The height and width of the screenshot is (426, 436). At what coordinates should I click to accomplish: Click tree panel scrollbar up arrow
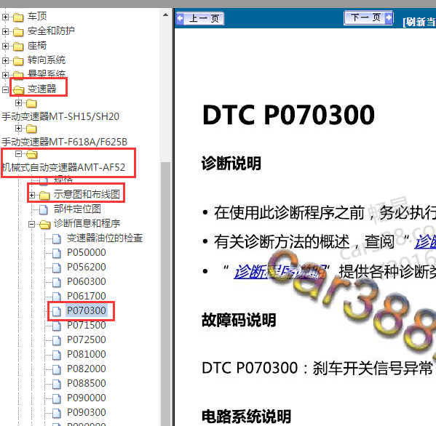166,15
